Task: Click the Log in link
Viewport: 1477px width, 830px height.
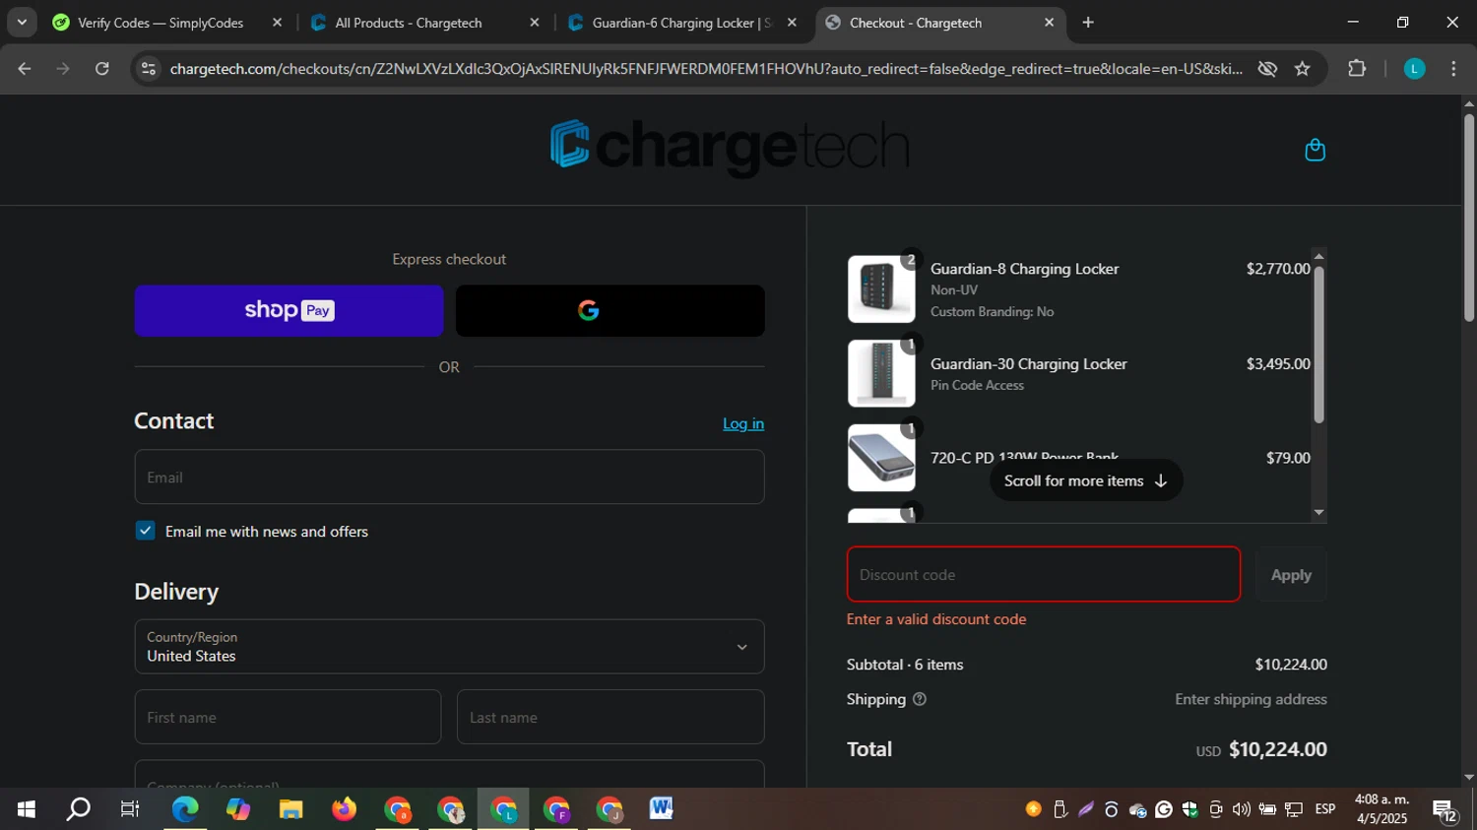Action: point(743,423)
